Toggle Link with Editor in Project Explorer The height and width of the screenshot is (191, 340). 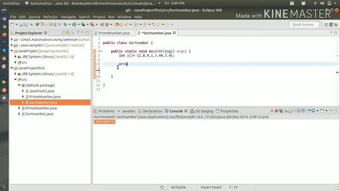coord(68,33)
